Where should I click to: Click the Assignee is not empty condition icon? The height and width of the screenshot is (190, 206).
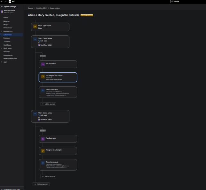click(43, 151)
